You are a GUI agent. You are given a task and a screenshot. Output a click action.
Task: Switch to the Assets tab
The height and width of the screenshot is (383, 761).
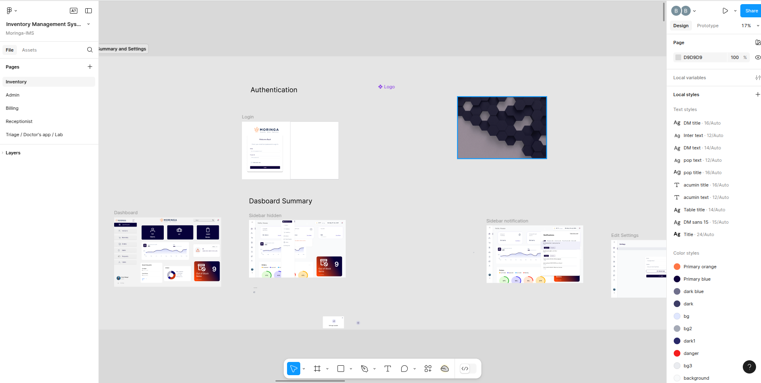point(29,50)
